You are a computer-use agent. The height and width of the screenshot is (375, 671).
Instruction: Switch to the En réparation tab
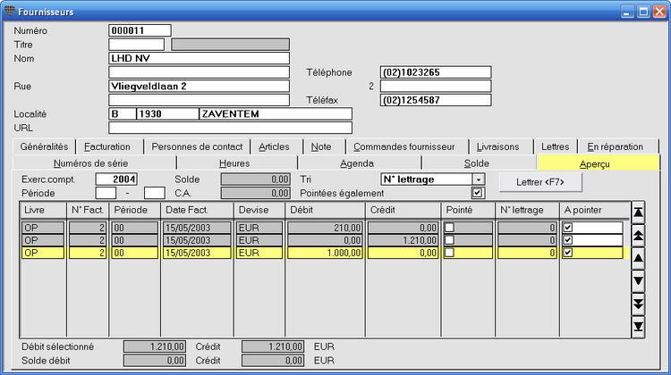[x=615, y=146]
